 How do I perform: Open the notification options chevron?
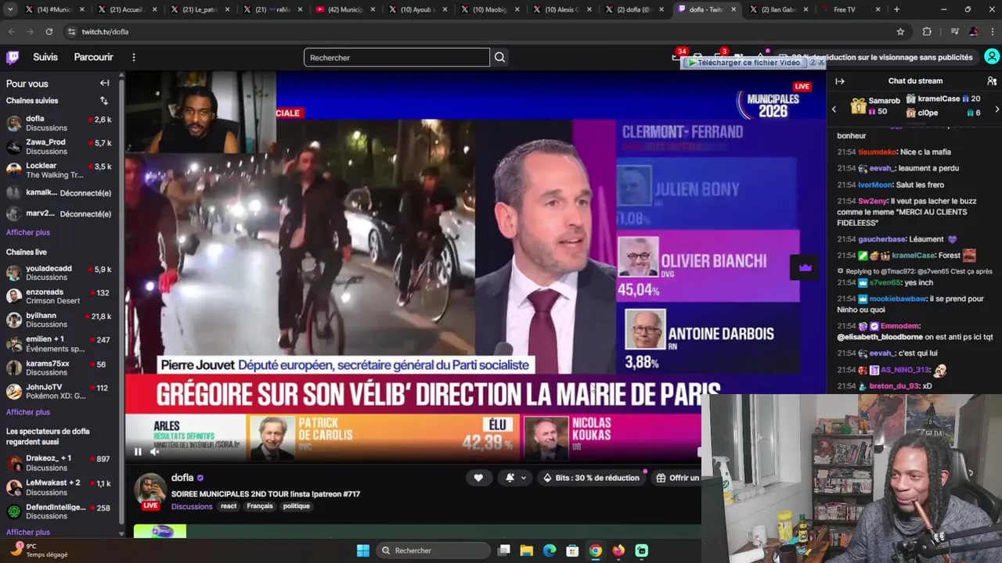[x=524, y=478]
